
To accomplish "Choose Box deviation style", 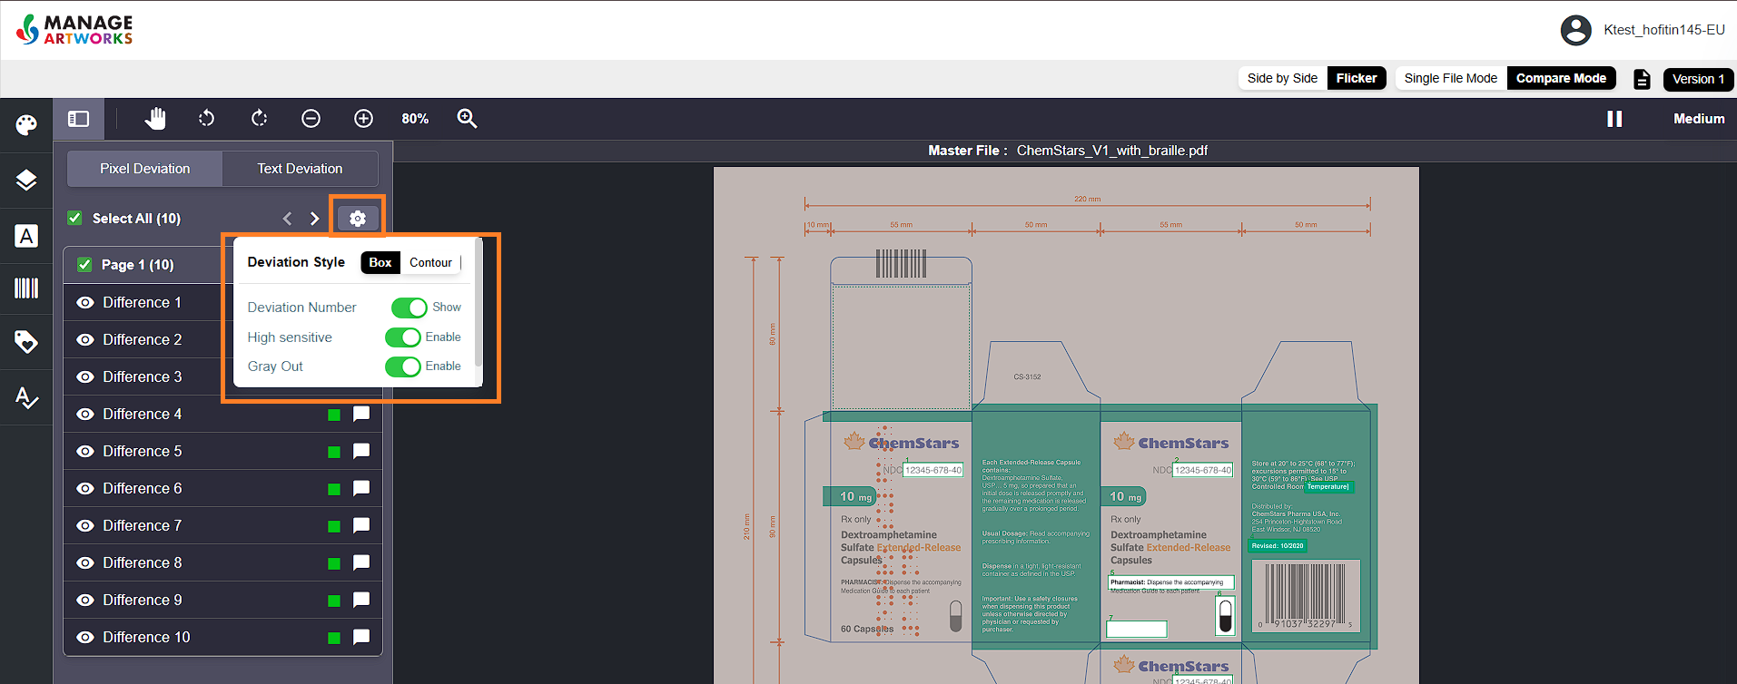I will pyautogui.click(x=380, y=262).
